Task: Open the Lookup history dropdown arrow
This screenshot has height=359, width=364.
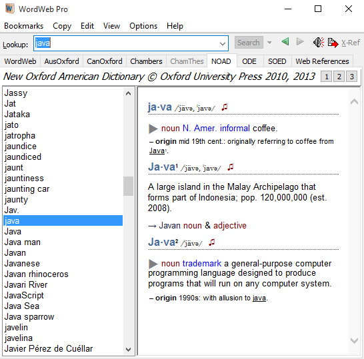Action: pos(223,43)
